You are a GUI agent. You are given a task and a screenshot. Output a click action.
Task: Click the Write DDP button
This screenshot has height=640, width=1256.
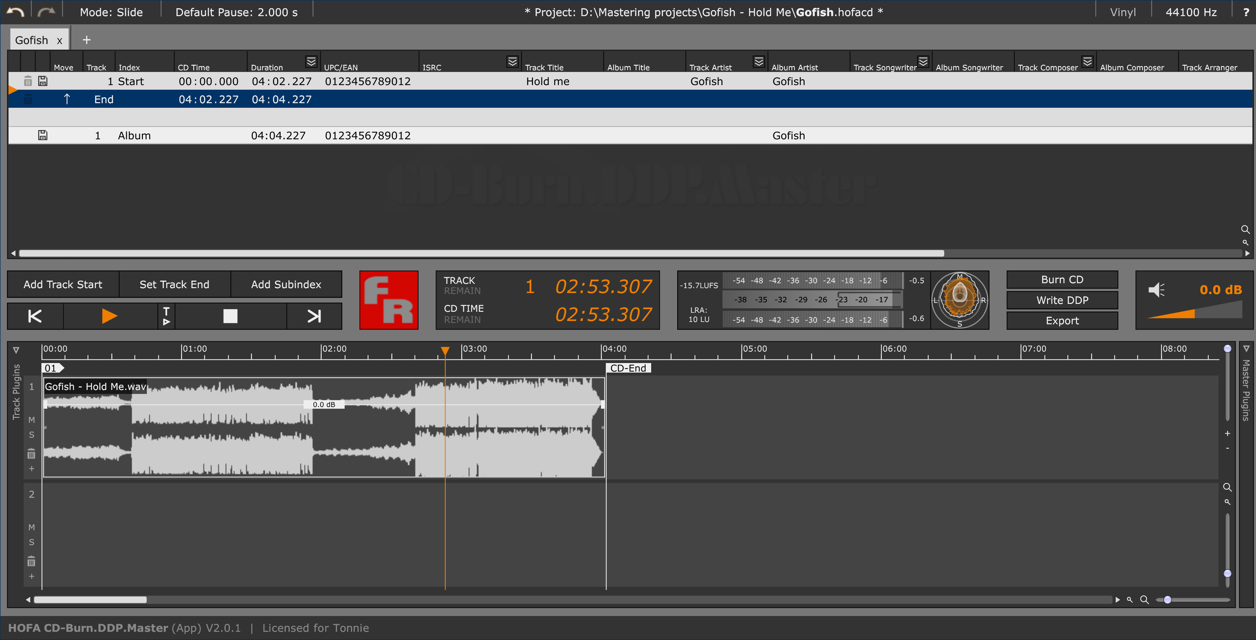pyautogui.click(x=1062, y=300)
